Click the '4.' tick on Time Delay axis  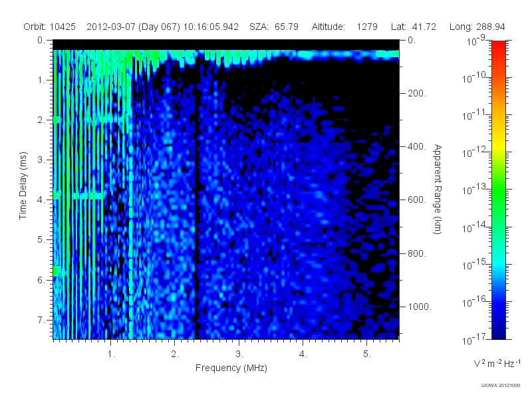pyautogui.click(x=41, y=200)
